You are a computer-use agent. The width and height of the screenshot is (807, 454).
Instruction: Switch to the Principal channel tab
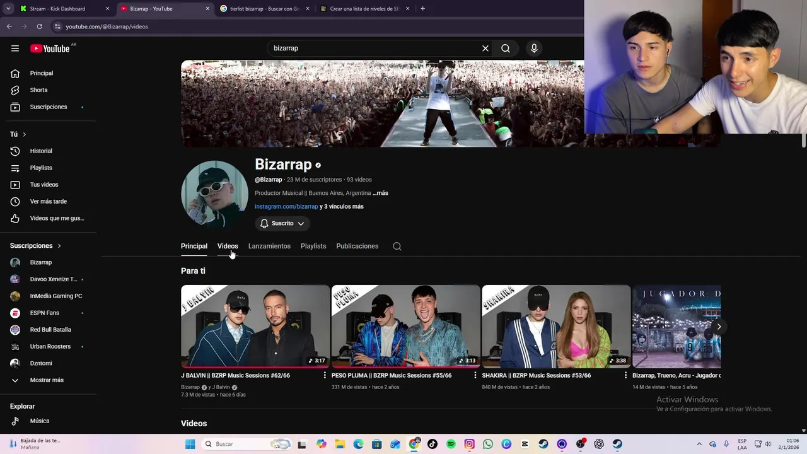click(x=194, y=246)
